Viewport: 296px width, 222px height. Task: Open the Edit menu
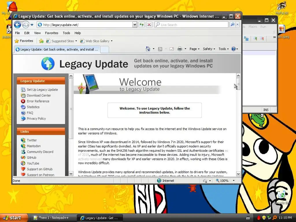pos(27,33)
